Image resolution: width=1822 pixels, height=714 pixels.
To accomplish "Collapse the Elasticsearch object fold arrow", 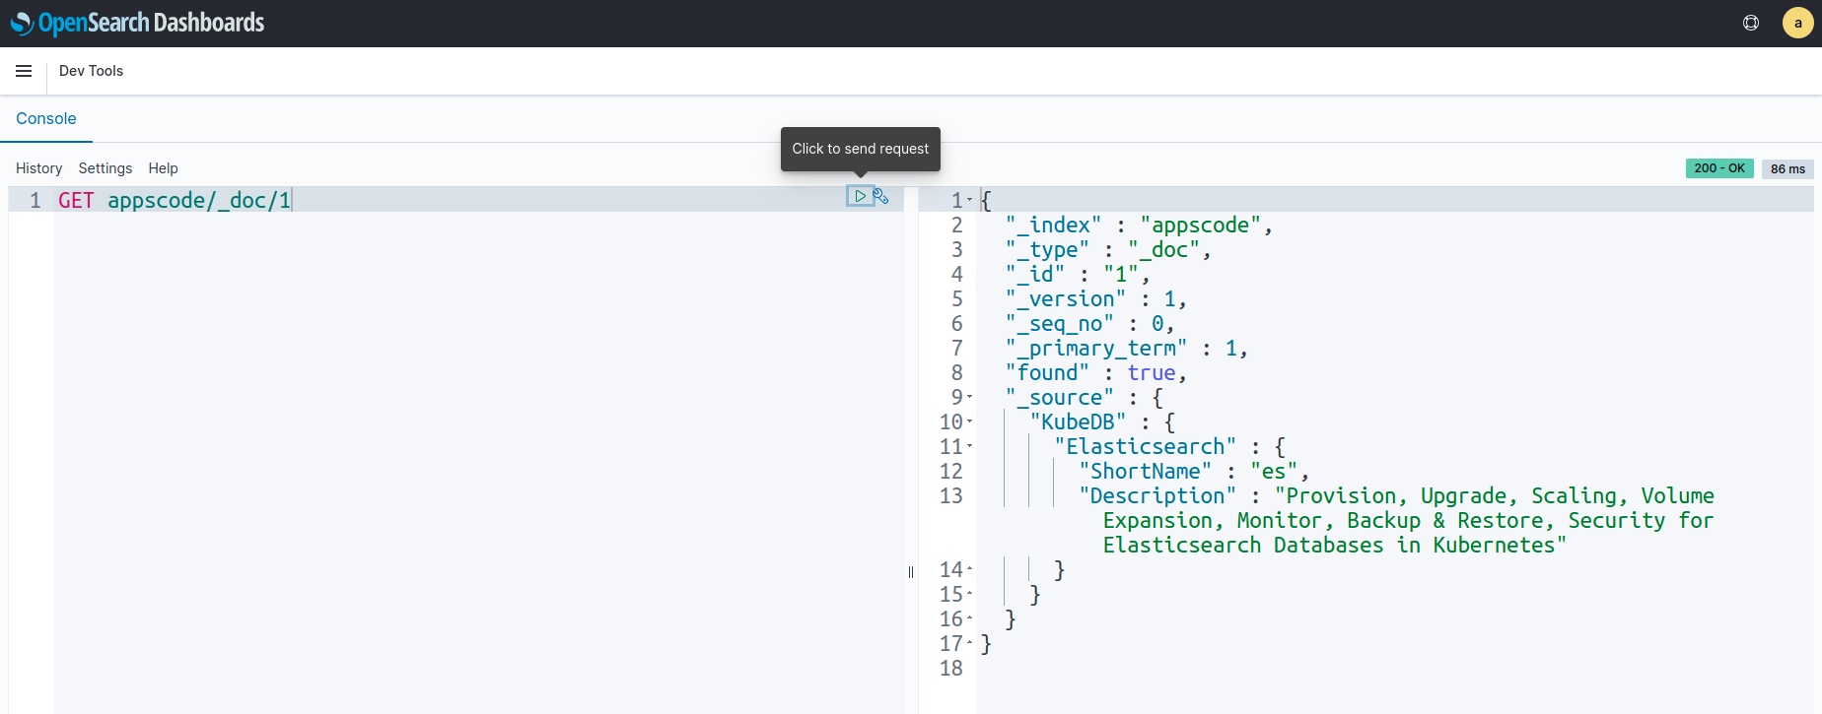I will (970, 446).
